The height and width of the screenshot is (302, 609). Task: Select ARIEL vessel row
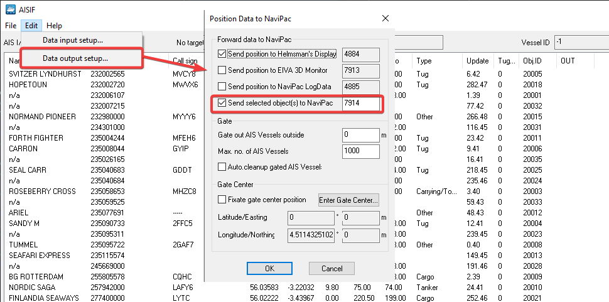coord(19,213)
